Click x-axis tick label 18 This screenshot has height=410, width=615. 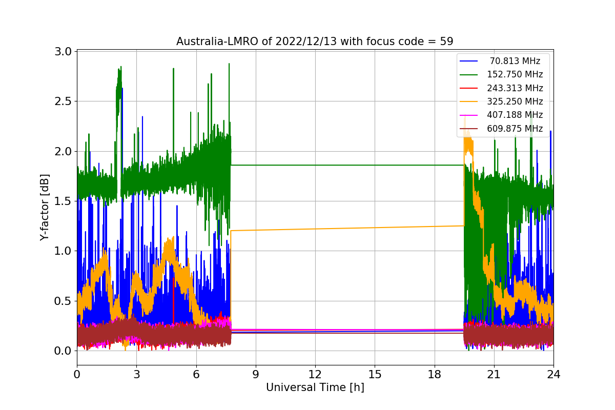pyautogui.click(x=434, y=375)
